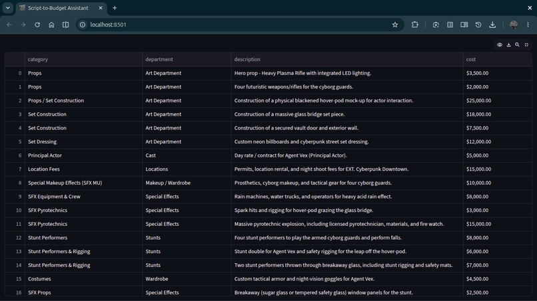Select the $7,500.00 cost cell
Viewport: 537px width, 301px height.
point(498,128)
